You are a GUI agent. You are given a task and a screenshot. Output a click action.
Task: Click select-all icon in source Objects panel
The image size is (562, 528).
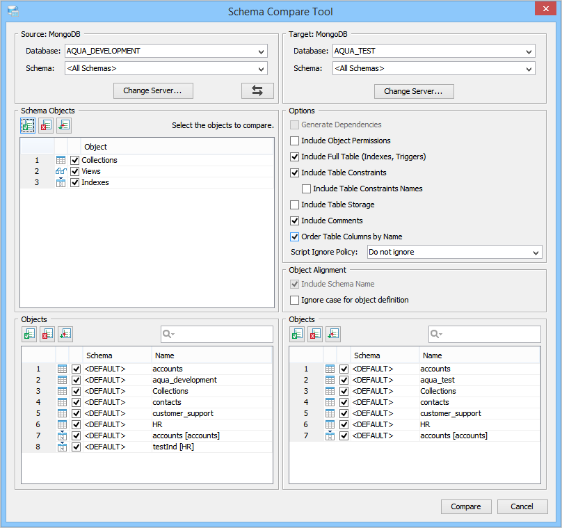(x=29, y=335)
